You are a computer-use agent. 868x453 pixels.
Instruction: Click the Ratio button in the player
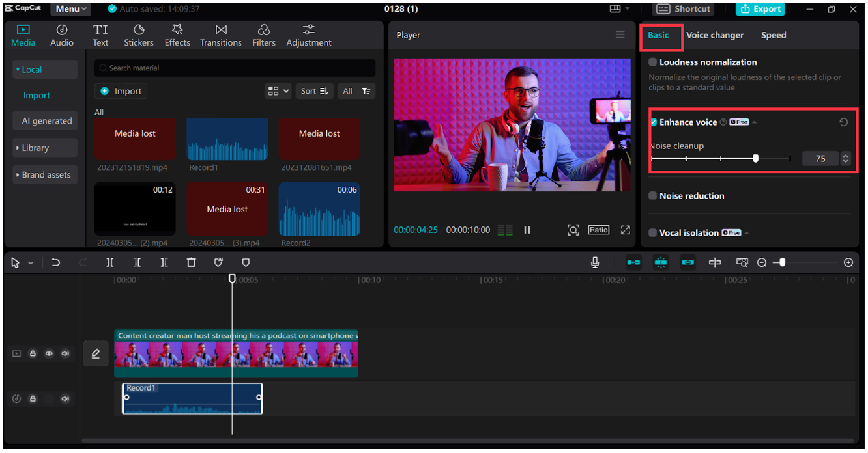(599, 230)
